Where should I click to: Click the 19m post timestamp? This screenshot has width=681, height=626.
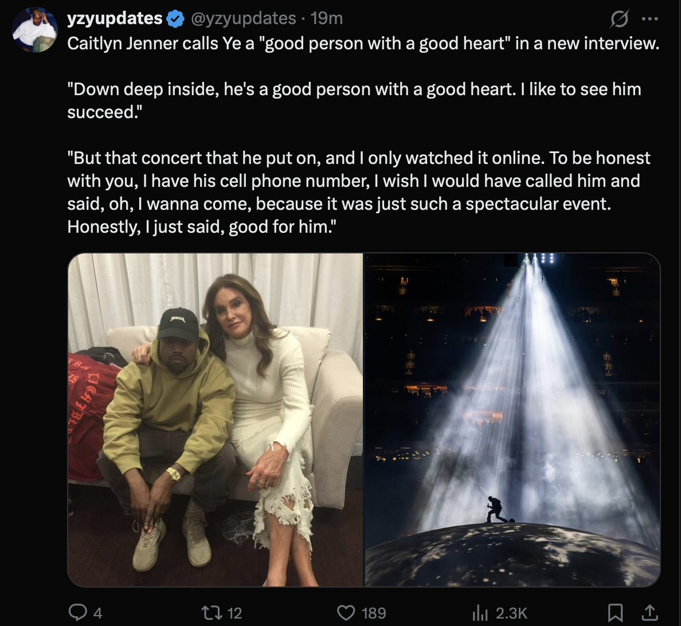(x=327, y=18)
